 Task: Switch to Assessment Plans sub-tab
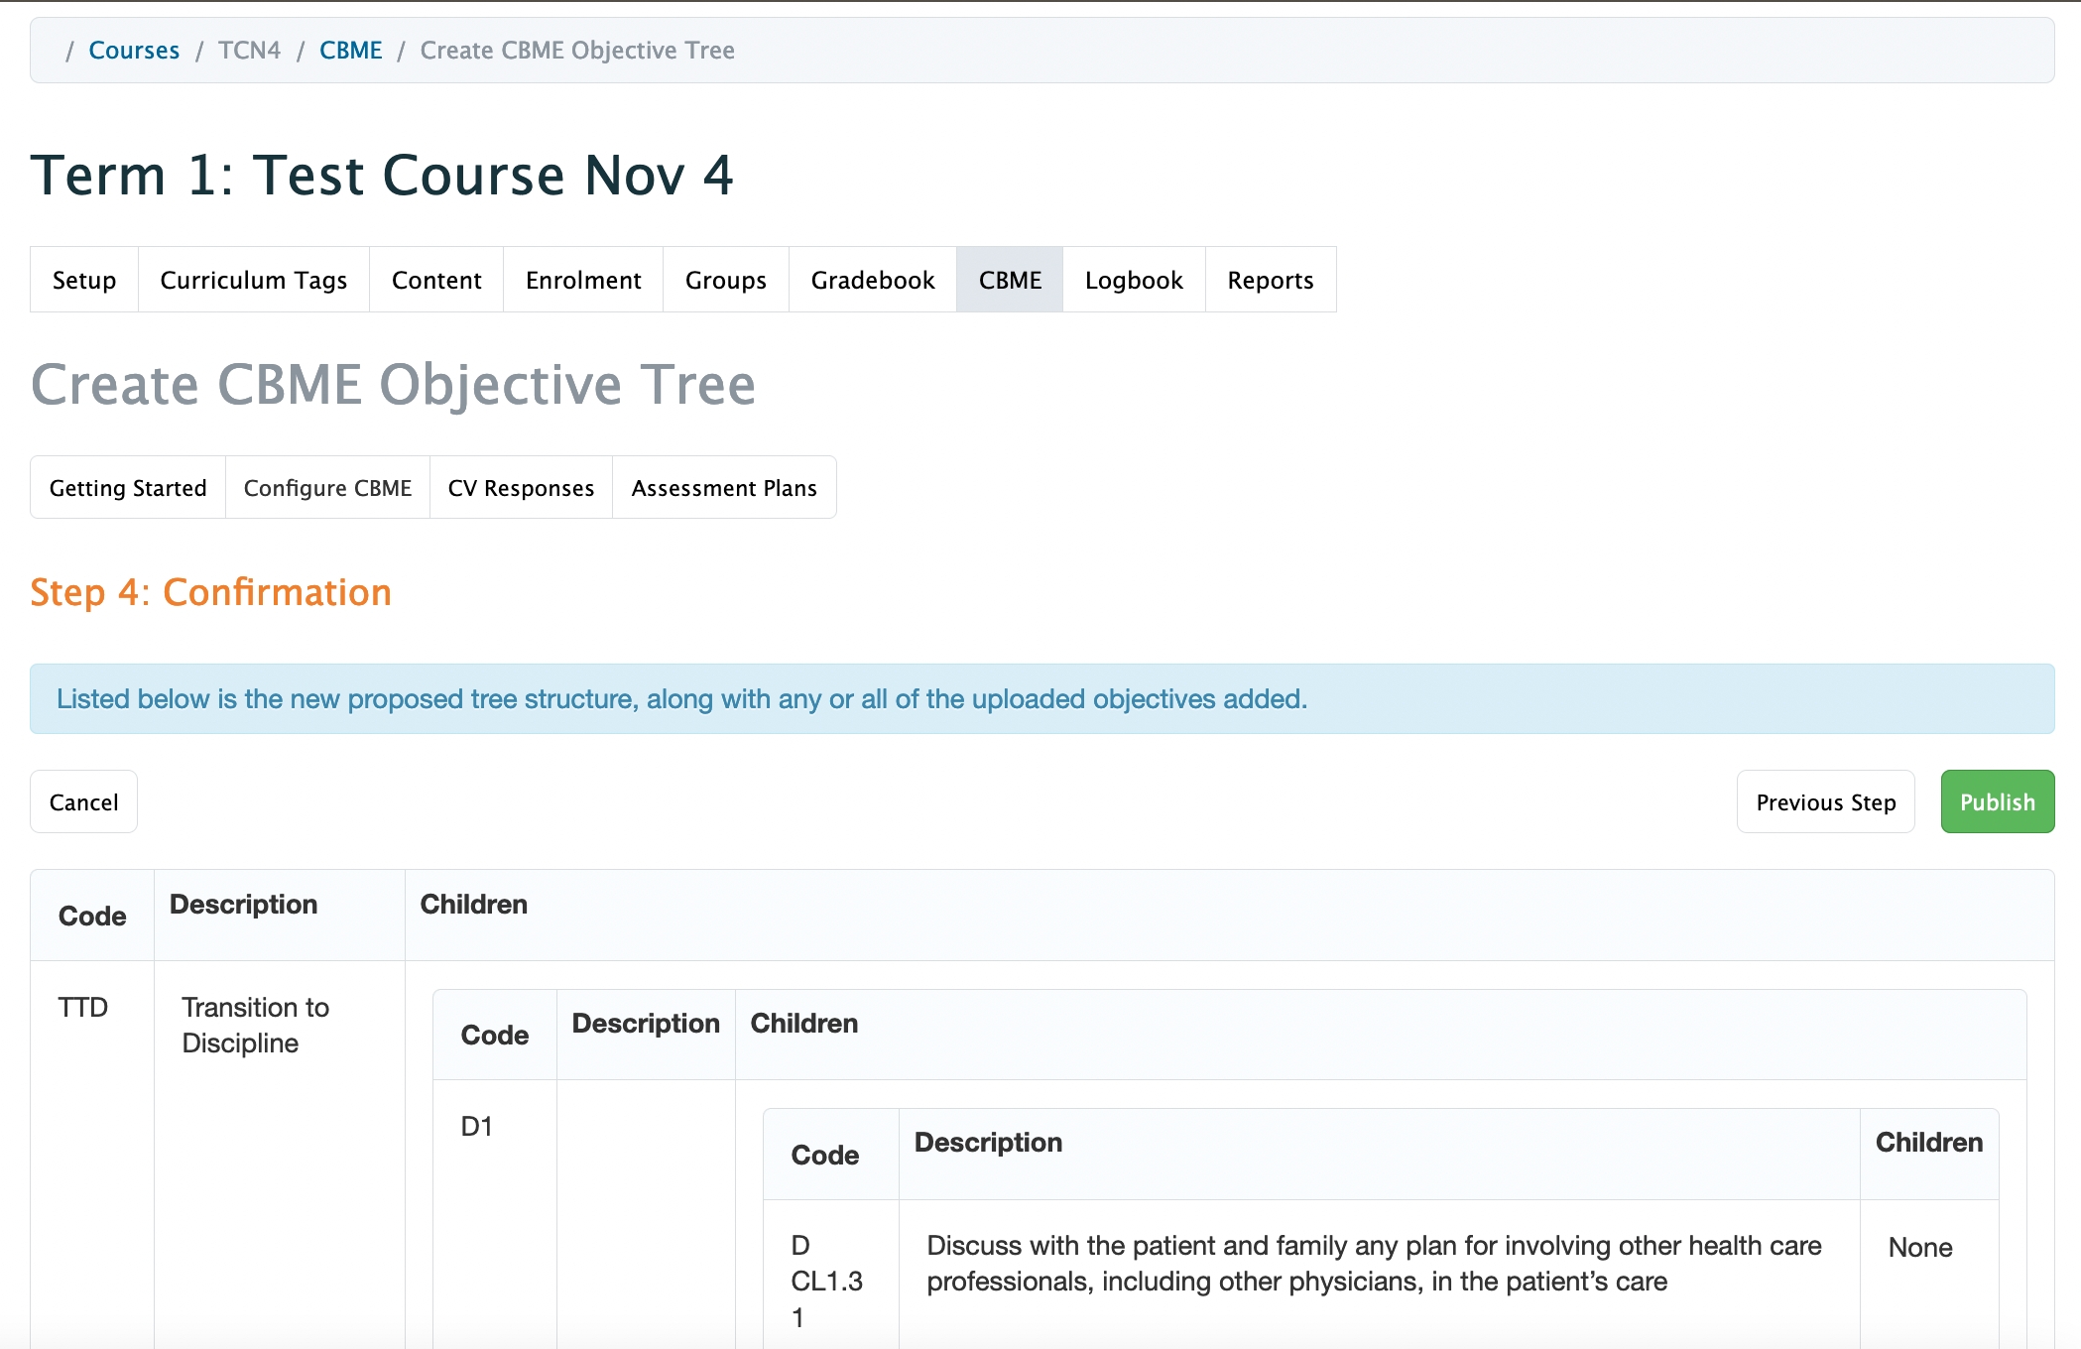724,488
